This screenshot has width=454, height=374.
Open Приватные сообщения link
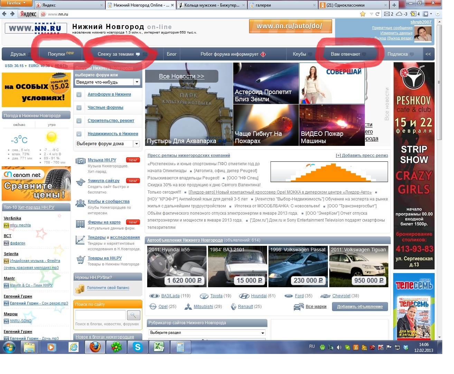[392, 28]
